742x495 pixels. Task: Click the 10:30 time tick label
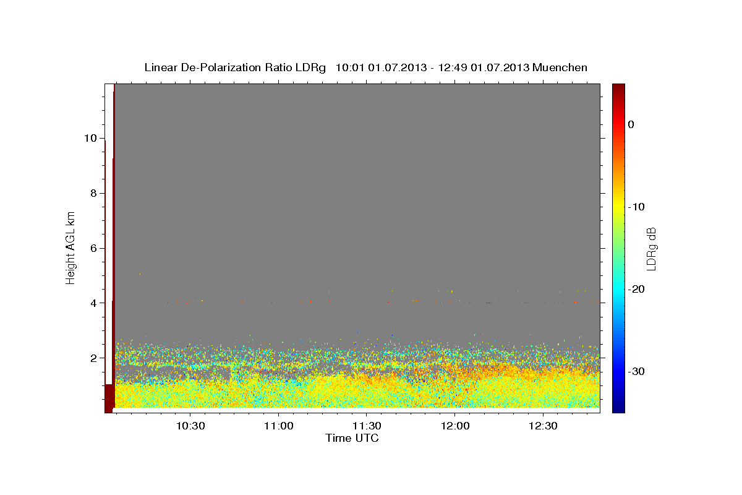[190, 426]
